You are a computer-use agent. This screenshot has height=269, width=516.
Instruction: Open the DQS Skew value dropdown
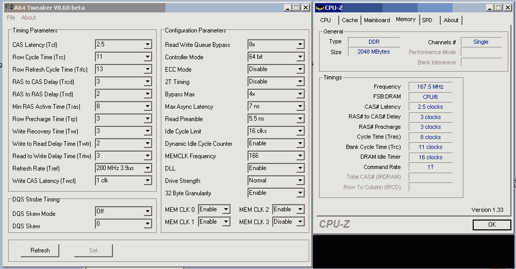point(148,224)
